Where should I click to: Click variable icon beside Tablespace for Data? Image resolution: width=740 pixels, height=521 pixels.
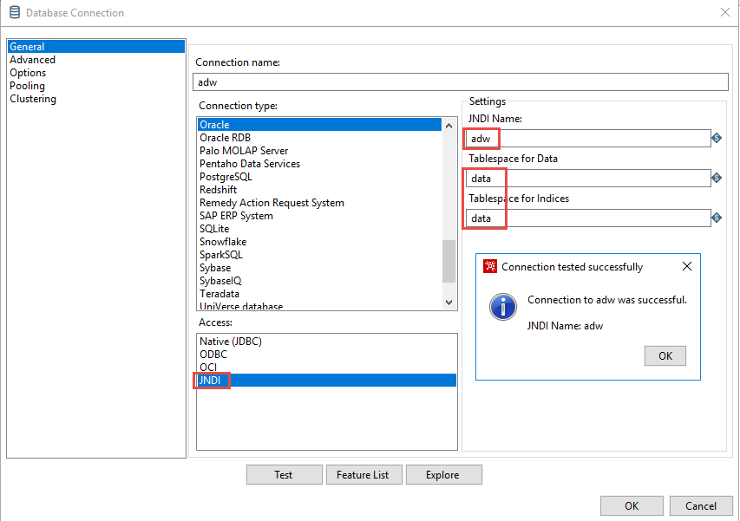pos(717,179)
